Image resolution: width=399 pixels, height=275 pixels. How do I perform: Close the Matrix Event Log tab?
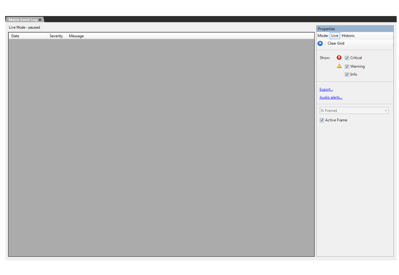tap(40, 20)
